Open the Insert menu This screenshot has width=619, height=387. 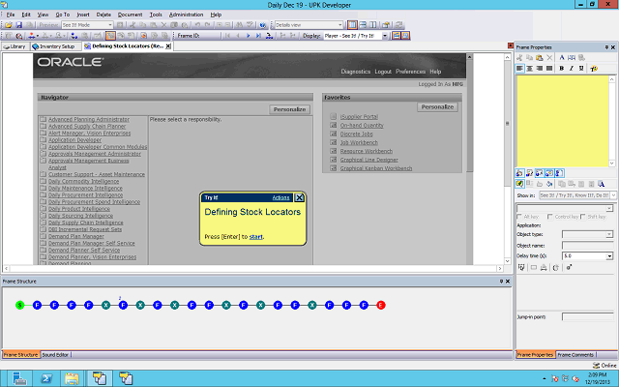(x=83, y=15)
